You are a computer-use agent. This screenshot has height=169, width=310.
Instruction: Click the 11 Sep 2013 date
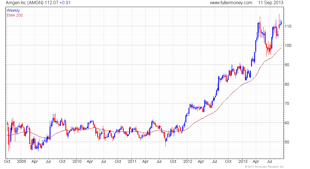[x=271, y=3]
